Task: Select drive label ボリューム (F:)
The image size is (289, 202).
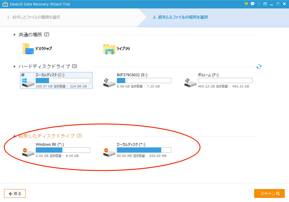Action: coord(208,75)
